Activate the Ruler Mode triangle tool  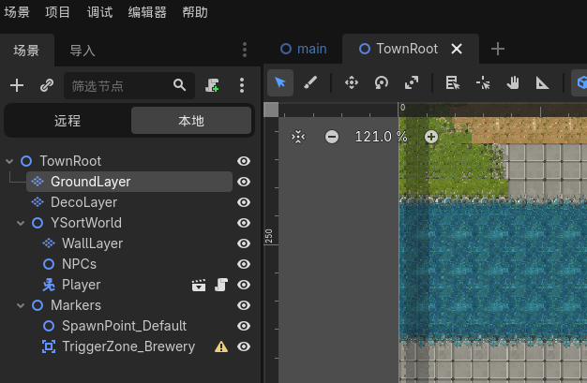(542, 82)
